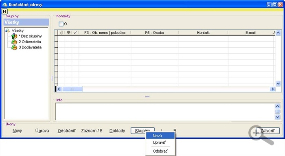Click inside the Info text area
Screen dimensions: 285x156
point(165,112)
